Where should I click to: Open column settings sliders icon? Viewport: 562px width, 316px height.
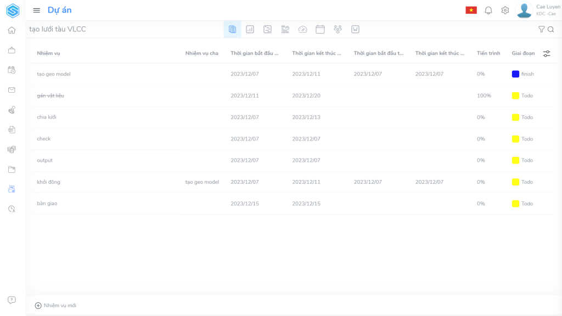click(x=546, y=54)
